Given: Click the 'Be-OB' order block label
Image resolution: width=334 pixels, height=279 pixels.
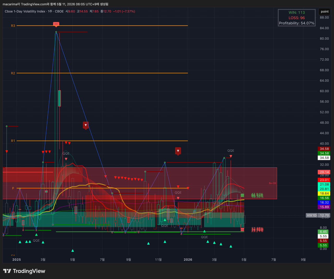Looking at the screenshot, I should pyautogui.click(x=272, y=183).
